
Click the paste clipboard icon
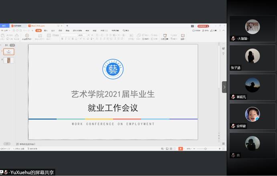(3, 36)
